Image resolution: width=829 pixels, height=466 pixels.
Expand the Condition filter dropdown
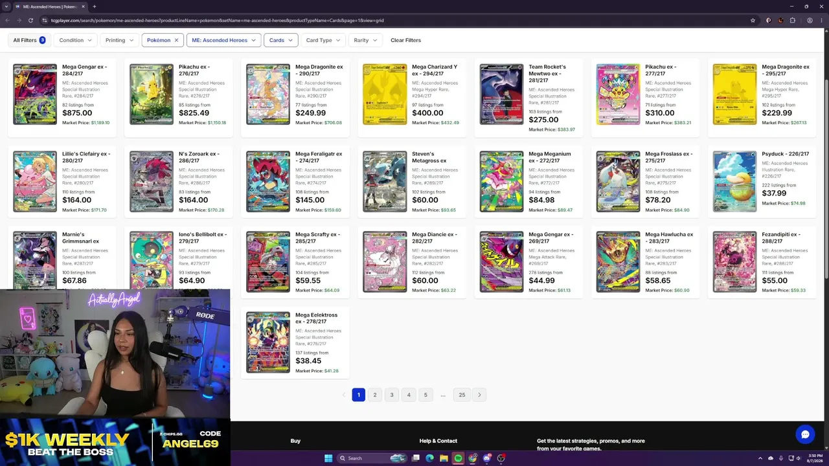click(76, 40)
